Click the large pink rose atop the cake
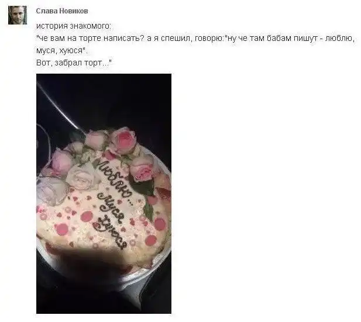 (x=123, y=139)
